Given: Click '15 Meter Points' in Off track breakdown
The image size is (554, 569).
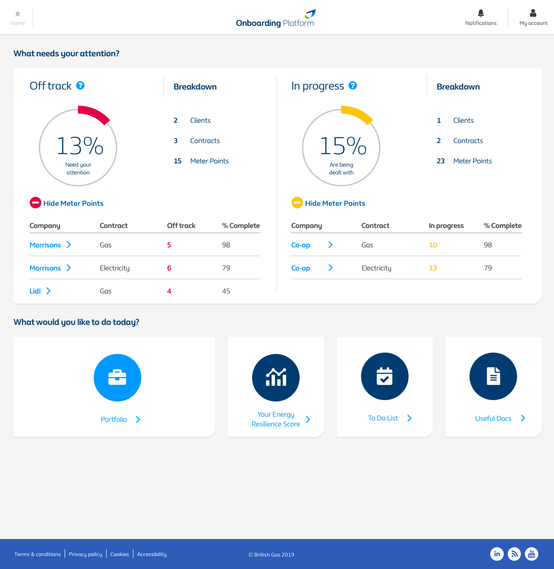Looking at the screenshot, I should (x=201, y=161).
